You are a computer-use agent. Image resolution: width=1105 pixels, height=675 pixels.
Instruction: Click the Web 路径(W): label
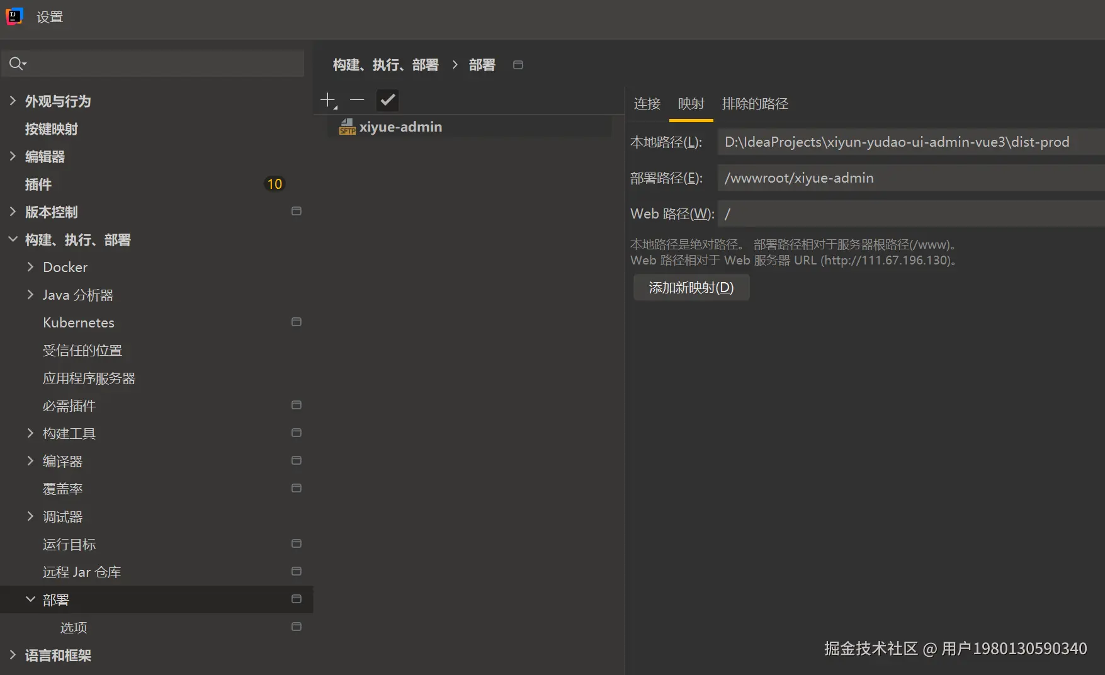[x=672, y=214]
